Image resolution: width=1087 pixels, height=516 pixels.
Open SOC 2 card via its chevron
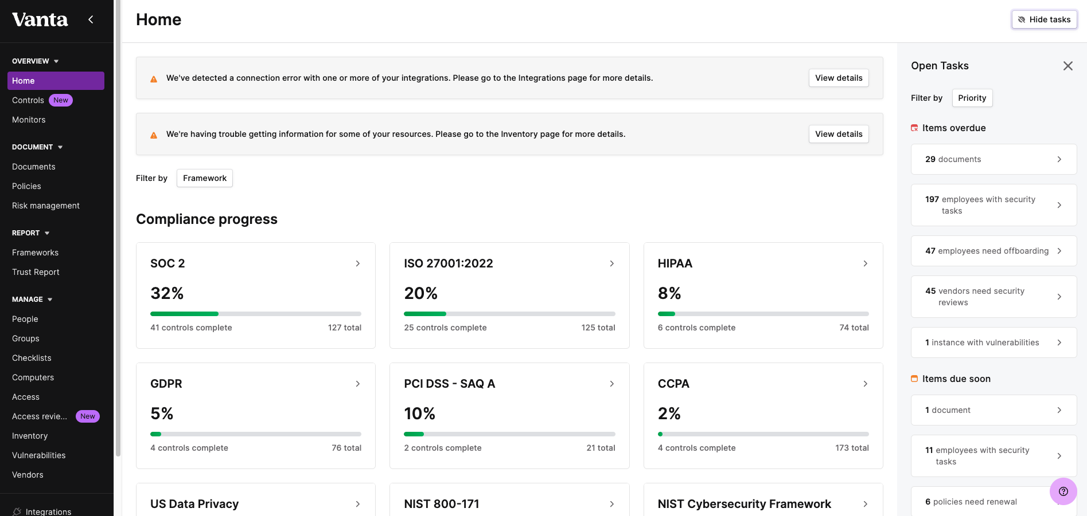coord(357,263)
